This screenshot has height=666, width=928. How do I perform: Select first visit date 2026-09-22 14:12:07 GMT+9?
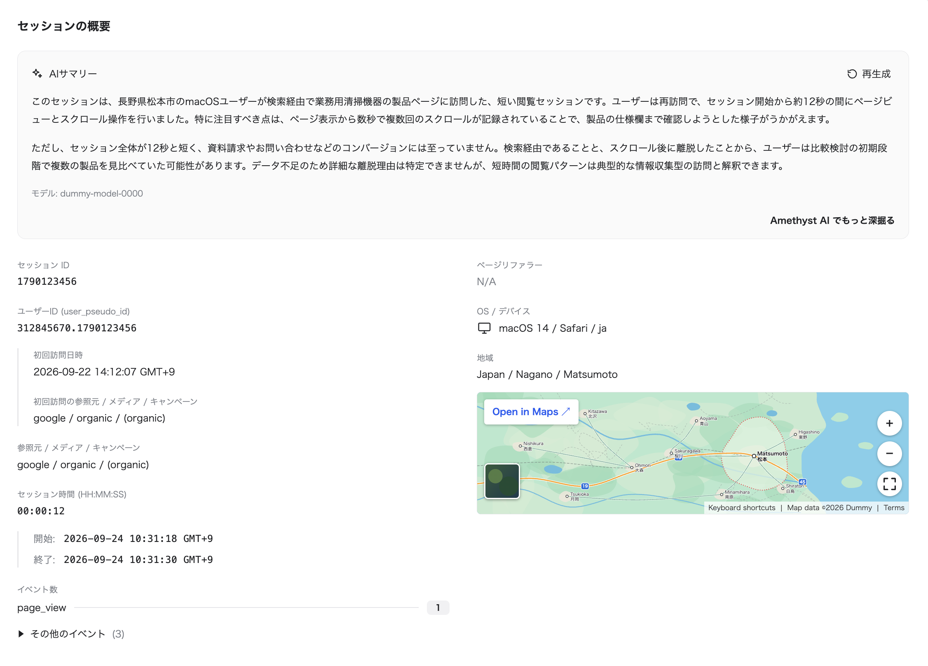[x=104, y=372]
